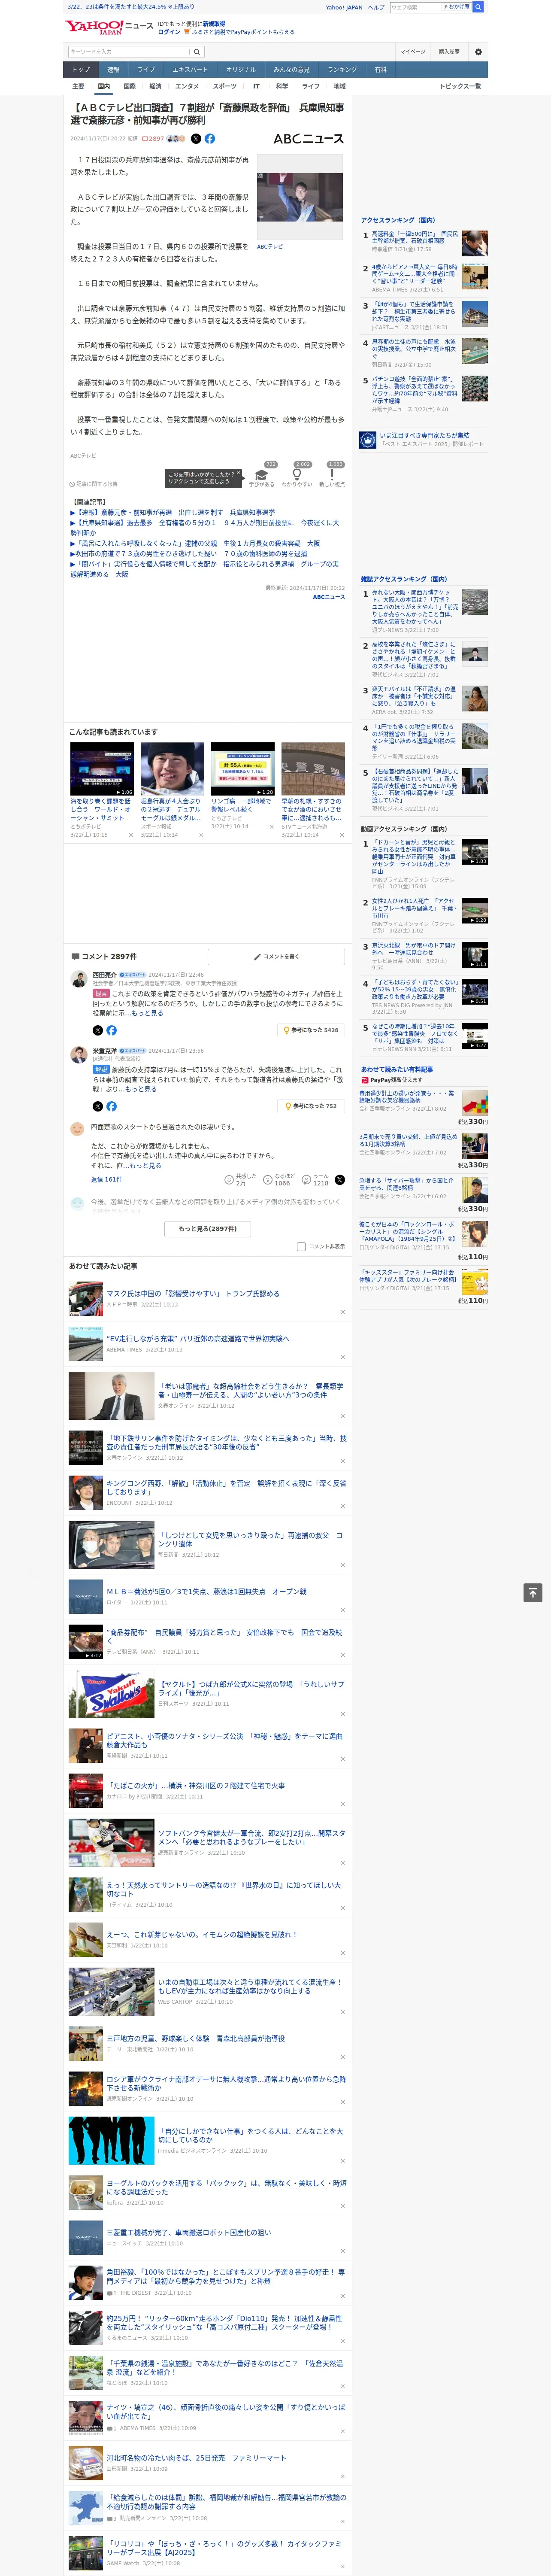Image resolution: width=551 pixels, height=2576 pixels.
Task: Open the settings gear icon in the news header
Action: (x=478, y=52)
